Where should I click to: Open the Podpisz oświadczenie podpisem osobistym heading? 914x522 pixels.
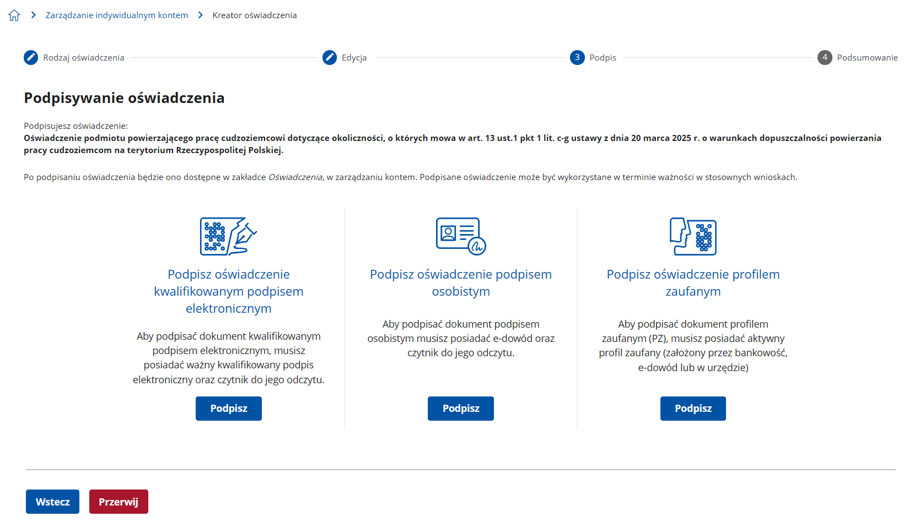[x=461, y=282]
